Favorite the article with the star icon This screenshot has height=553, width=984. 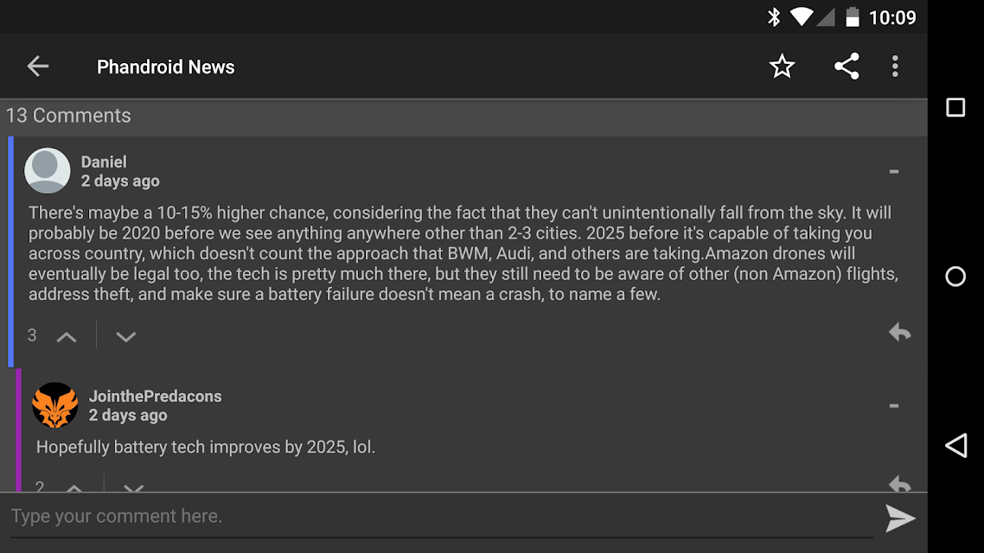[x=782, y=66]
